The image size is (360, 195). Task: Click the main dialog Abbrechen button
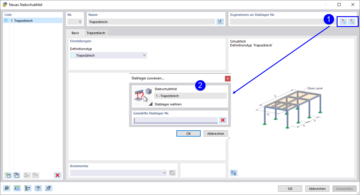coord(317,189)
